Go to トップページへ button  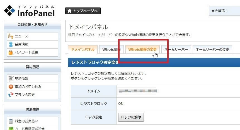pyautogui.click(x=83, y=11)
